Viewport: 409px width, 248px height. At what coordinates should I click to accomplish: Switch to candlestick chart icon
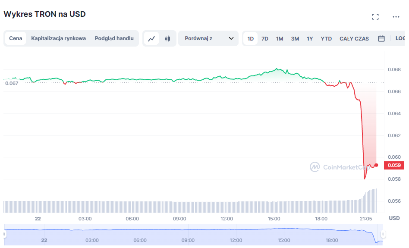coord(167,38)
